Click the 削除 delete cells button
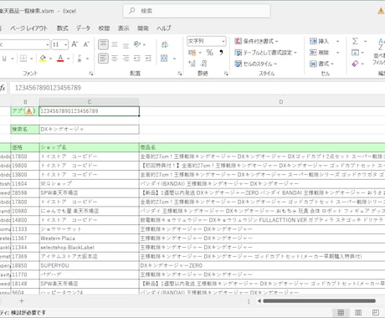Viewport: 385px width, 318px height. click(x=320, y=53)
